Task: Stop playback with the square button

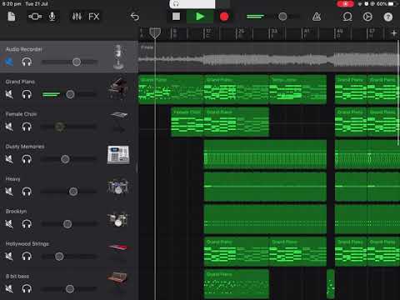Action: coord(176,17)
